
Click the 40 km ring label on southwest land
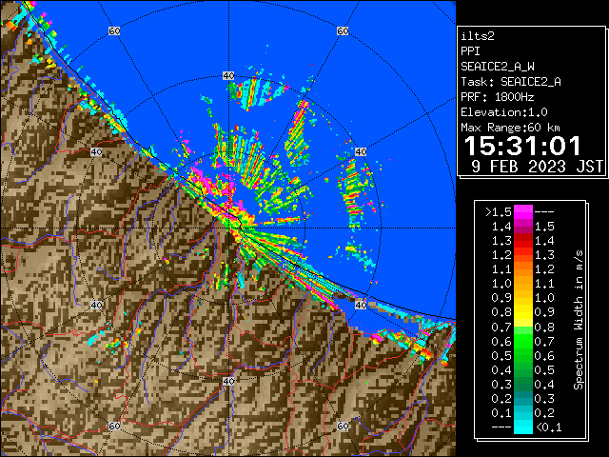(96, 305)
